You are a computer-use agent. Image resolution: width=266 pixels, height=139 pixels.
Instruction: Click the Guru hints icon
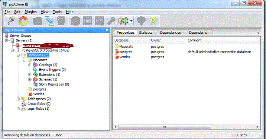point(141,21)
